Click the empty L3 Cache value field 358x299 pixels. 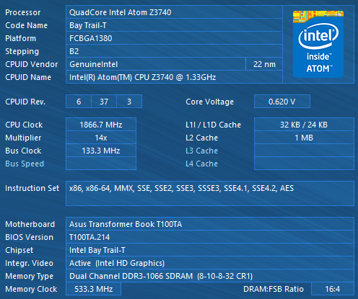(304, 151)
